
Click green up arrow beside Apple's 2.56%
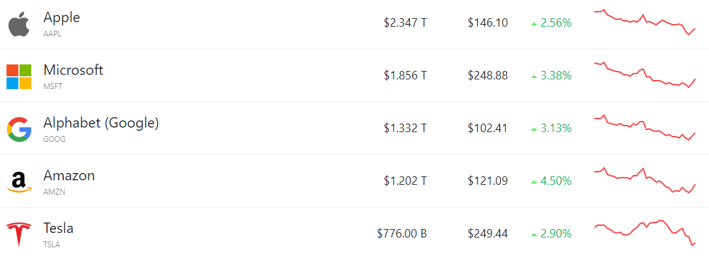534,23
